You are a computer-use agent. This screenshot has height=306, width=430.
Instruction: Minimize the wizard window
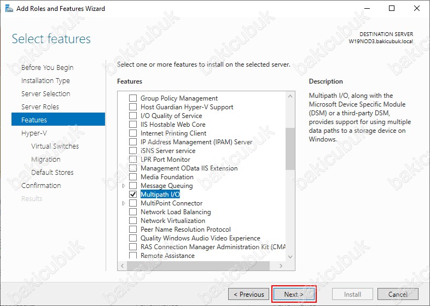[367, 8]
